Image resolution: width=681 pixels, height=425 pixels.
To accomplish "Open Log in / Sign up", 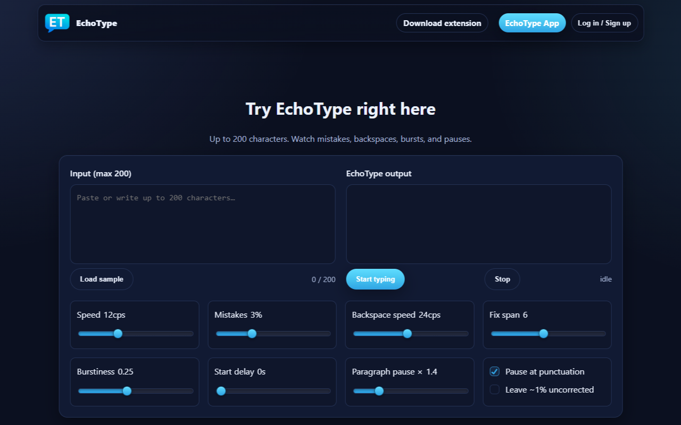I will (x=604, y=23).
